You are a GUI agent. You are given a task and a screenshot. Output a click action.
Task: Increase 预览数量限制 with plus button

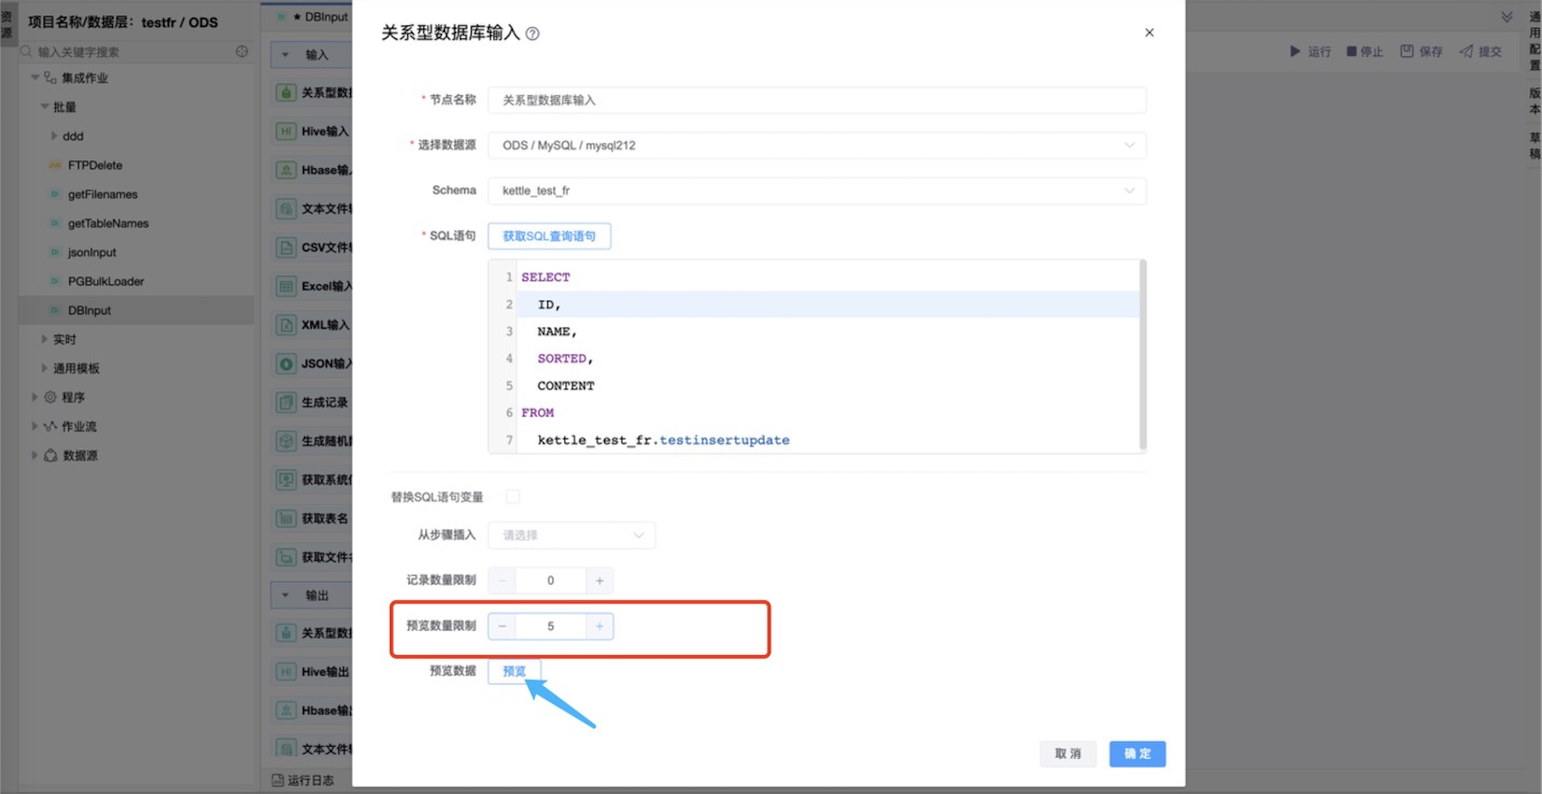click(x=599, y=626)
